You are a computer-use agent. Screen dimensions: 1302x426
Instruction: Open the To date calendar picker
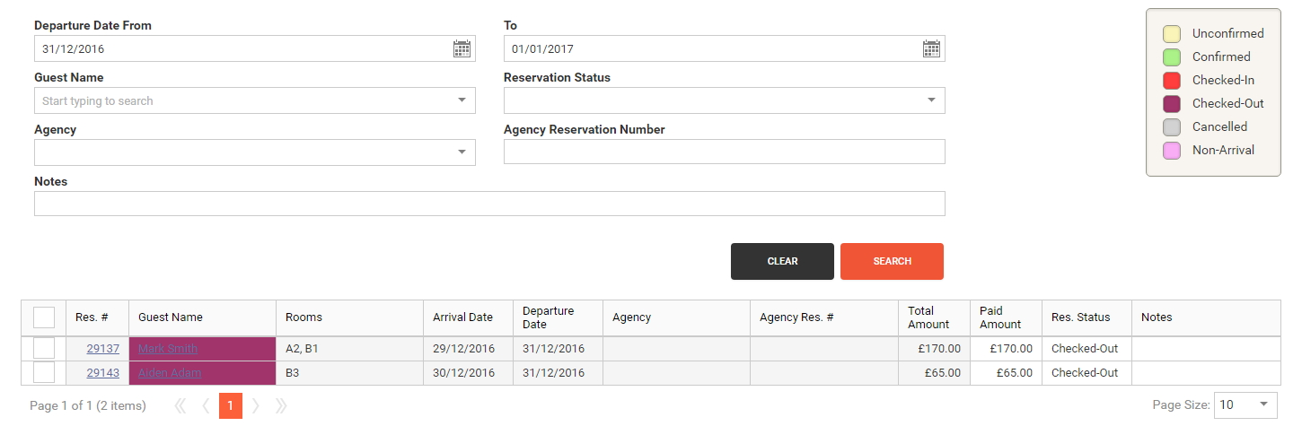[931, 48]
